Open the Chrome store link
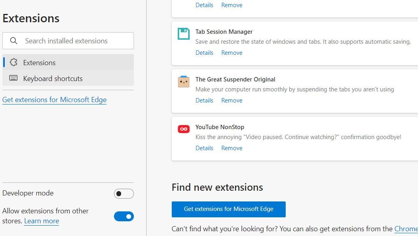 click(x=406, y=229)
